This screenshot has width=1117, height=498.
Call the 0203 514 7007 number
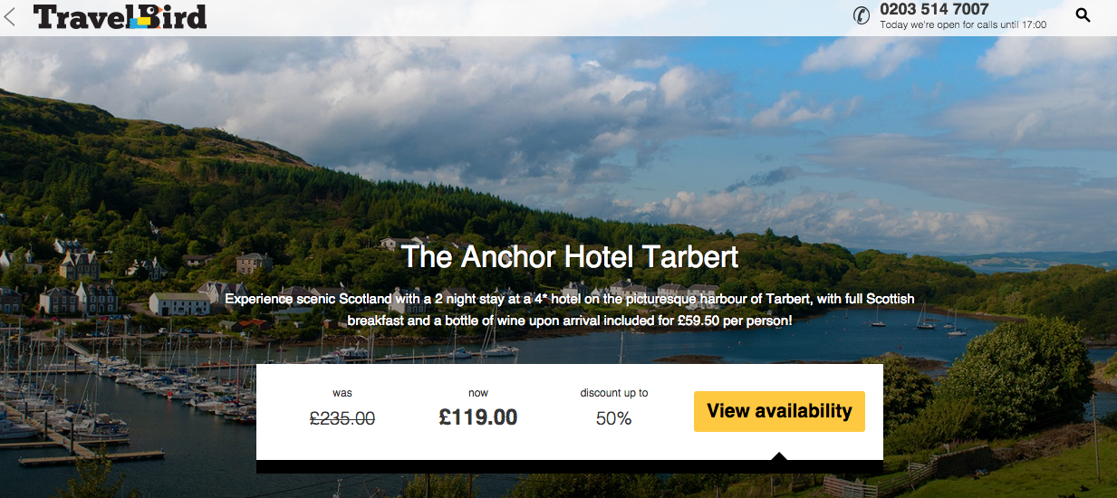[x=934, y=9]
